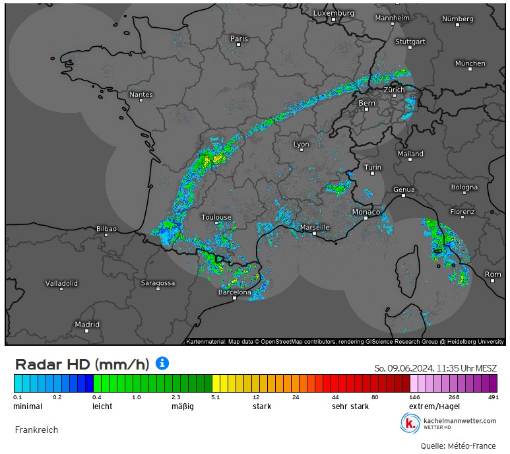Click the Bilbao city label

106,228
